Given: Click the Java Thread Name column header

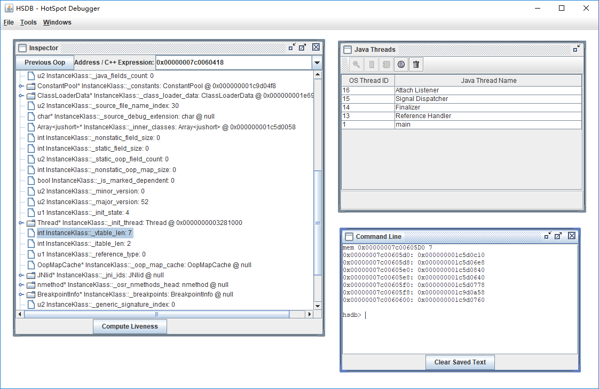Looking at the screenshot, I should [488, 80].
